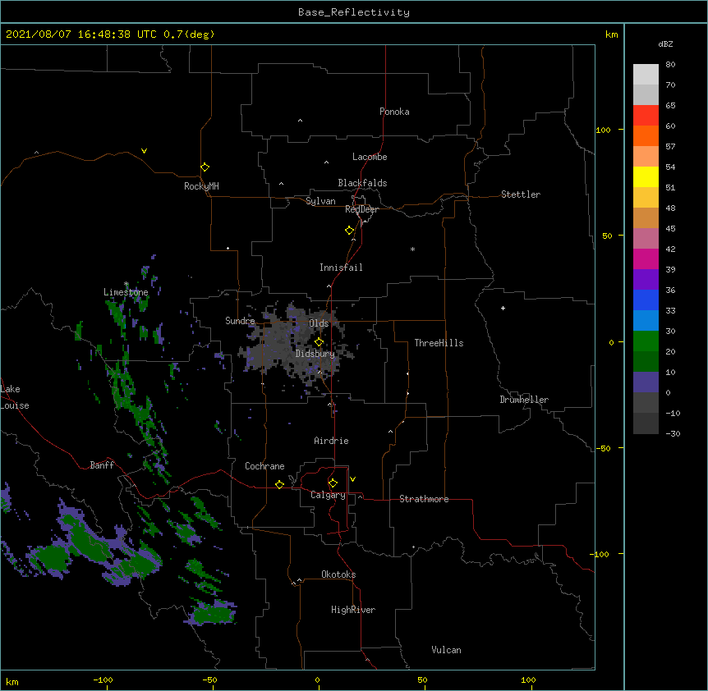This screenshot has height=691, width=708.
Task: Select the white 80-70 dBZ swatch
Action: [646, 75]
